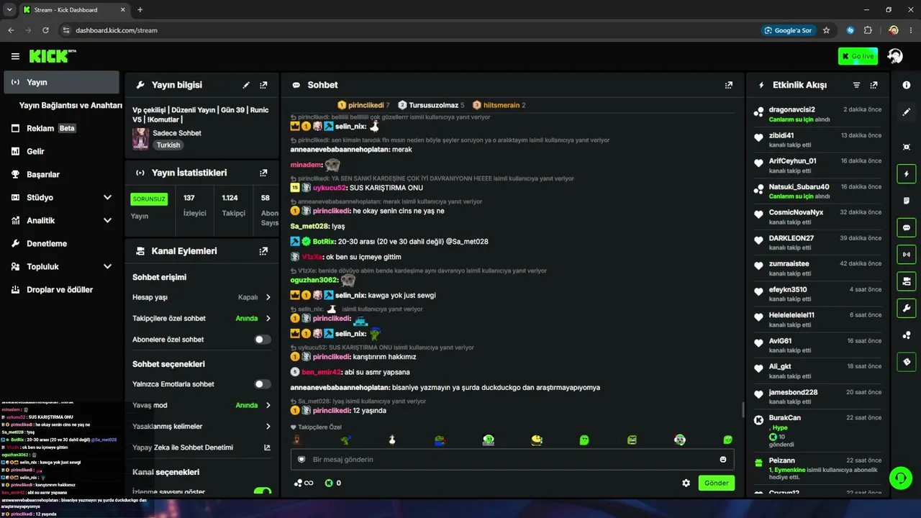Screen dimensions: 921x518
Task: Toggle the wrench widget icon in the right rail
Action: click(907, 308)
